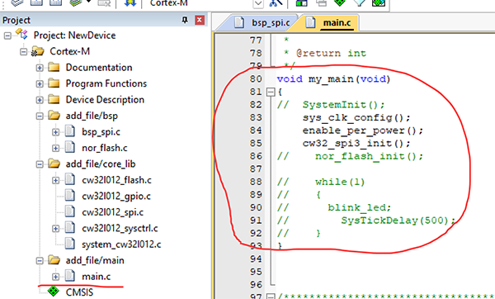Collapse the comment block fold at line 97
The width and height of the screenshot is (495, 299).
271,297
